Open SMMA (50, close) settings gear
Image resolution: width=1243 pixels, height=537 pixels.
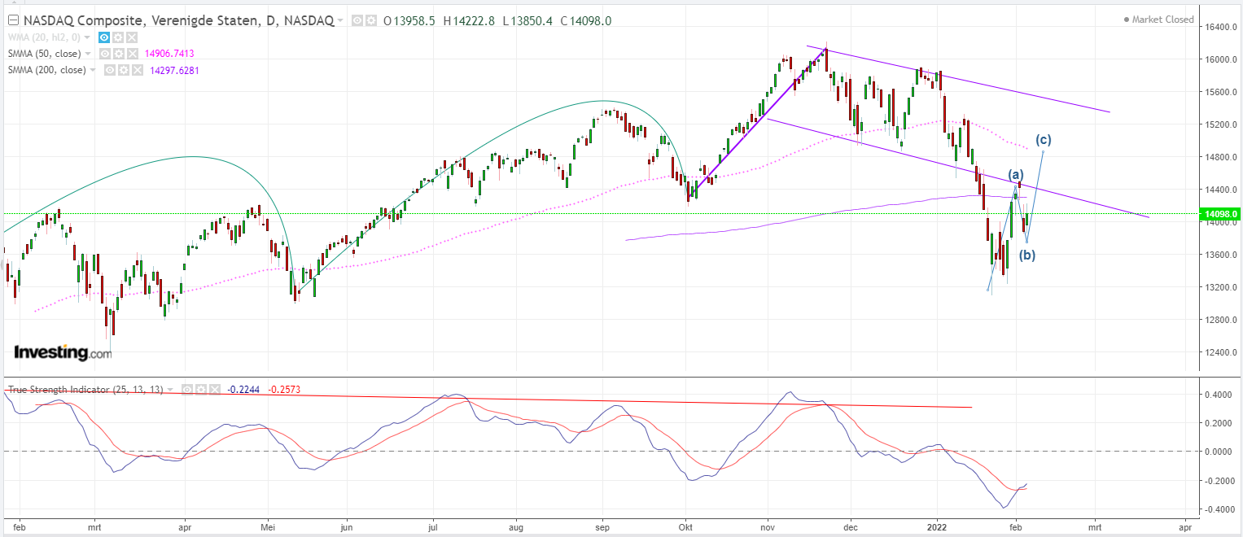point(118,54)
